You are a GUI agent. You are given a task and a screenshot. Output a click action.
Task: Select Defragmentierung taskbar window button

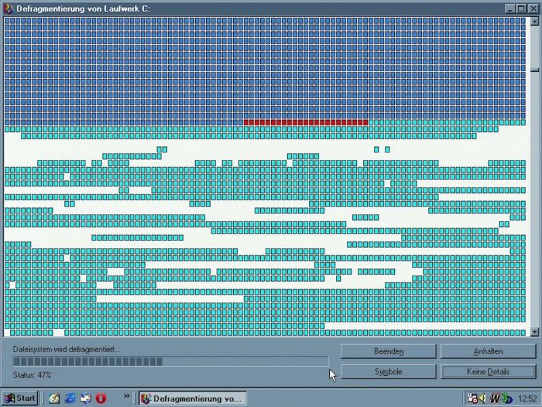190,398
